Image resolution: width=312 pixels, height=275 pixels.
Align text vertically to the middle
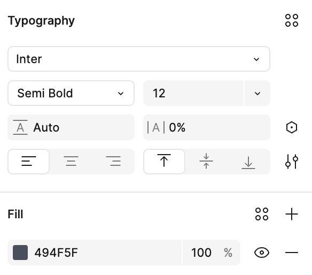coord(206,162)
